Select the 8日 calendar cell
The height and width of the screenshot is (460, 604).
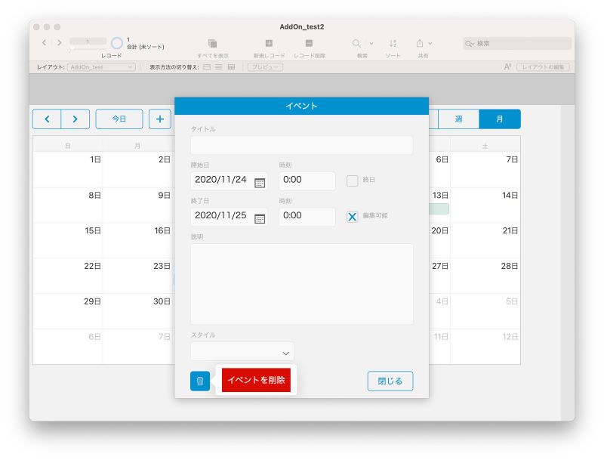[x=68, y=205]
